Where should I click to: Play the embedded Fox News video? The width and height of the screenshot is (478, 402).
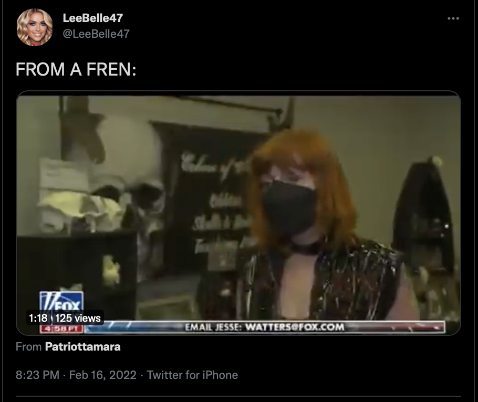point(238,213)
